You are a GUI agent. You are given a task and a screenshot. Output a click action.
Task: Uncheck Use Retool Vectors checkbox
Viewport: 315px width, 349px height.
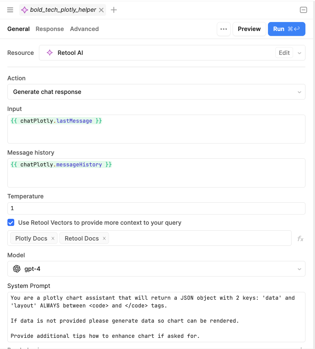pos(11,223)
